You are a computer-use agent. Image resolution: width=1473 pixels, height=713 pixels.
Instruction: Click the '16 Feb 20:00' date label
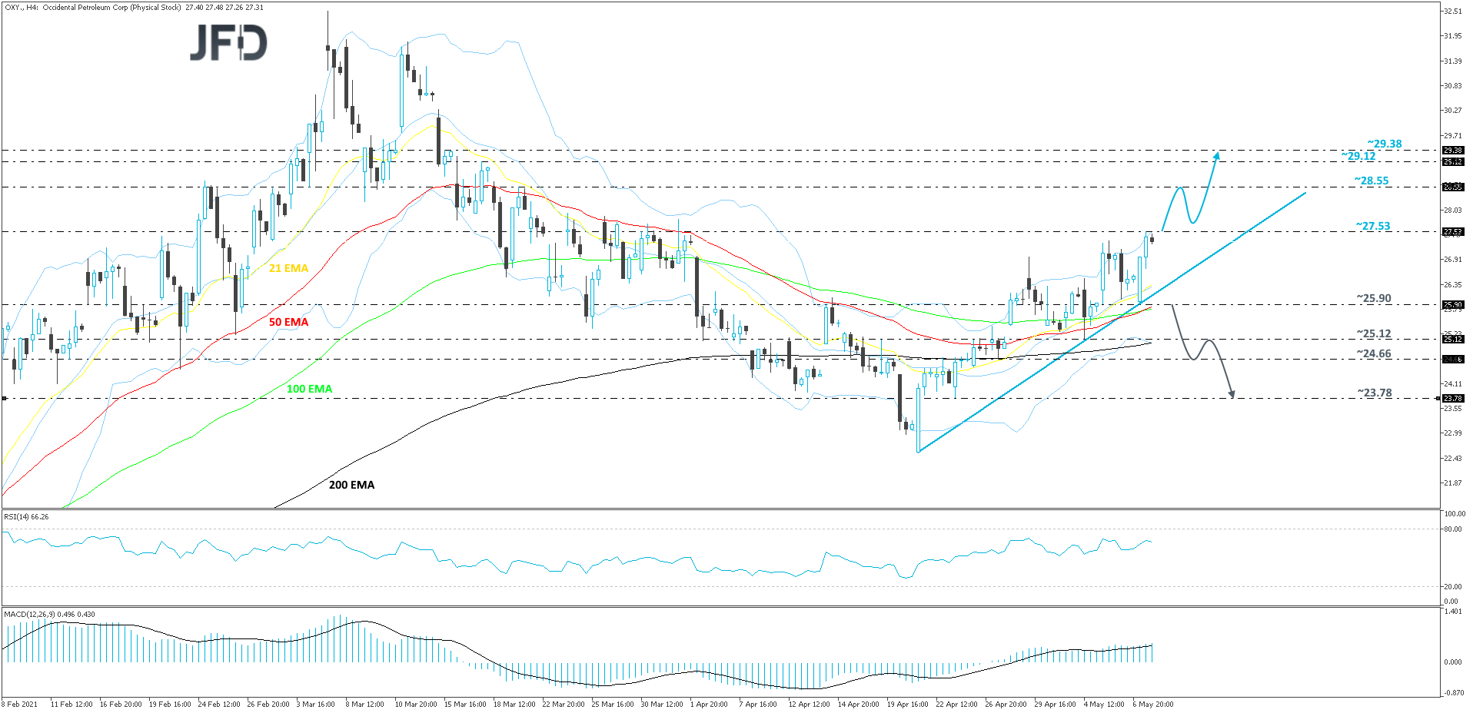[x=121, y=704]
